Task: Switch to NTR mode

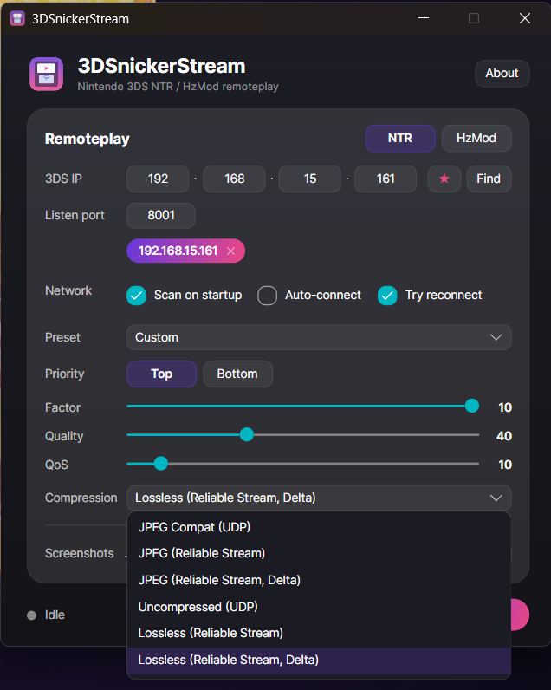Action: [400, 138]
